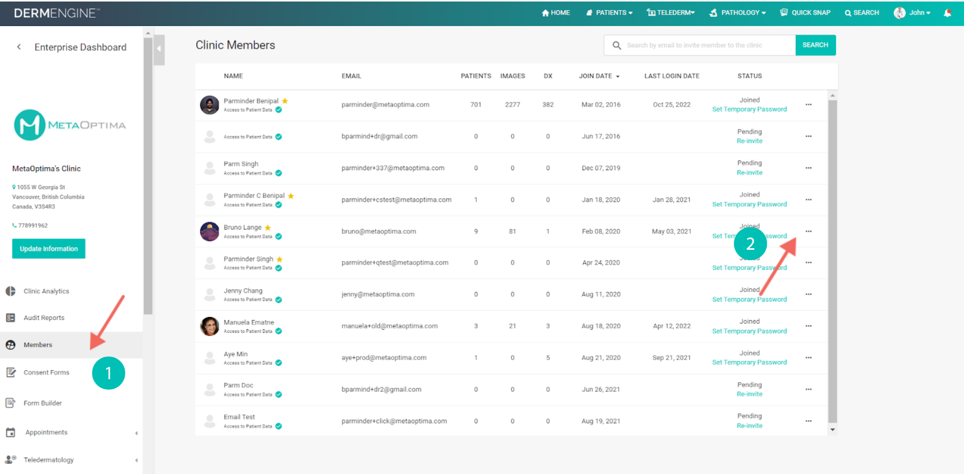Open more options for Parm Doc row
Image resolution: width=964 pixels, height=474 pixels.
point(808,389)
